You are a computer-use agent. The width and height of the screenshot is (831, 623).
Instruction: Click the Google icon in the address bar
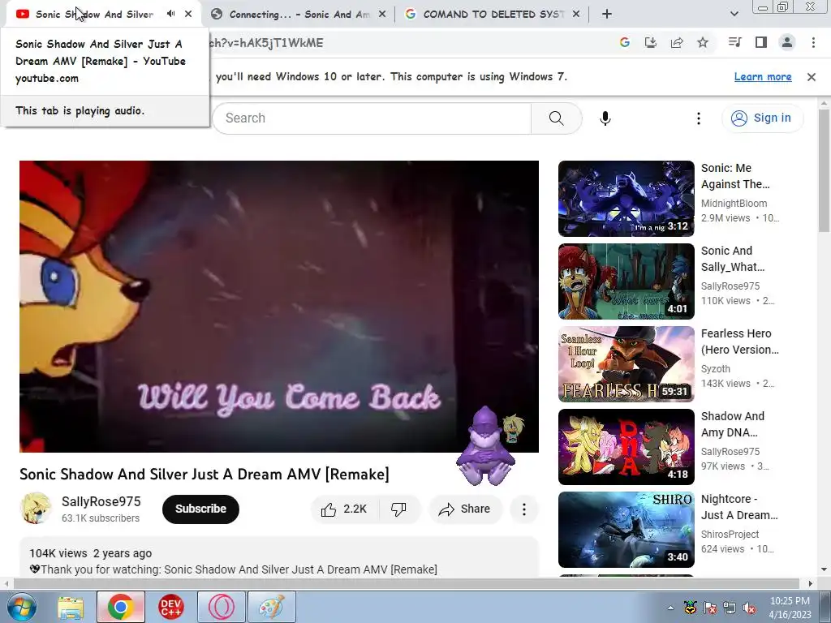coord(625,42)
